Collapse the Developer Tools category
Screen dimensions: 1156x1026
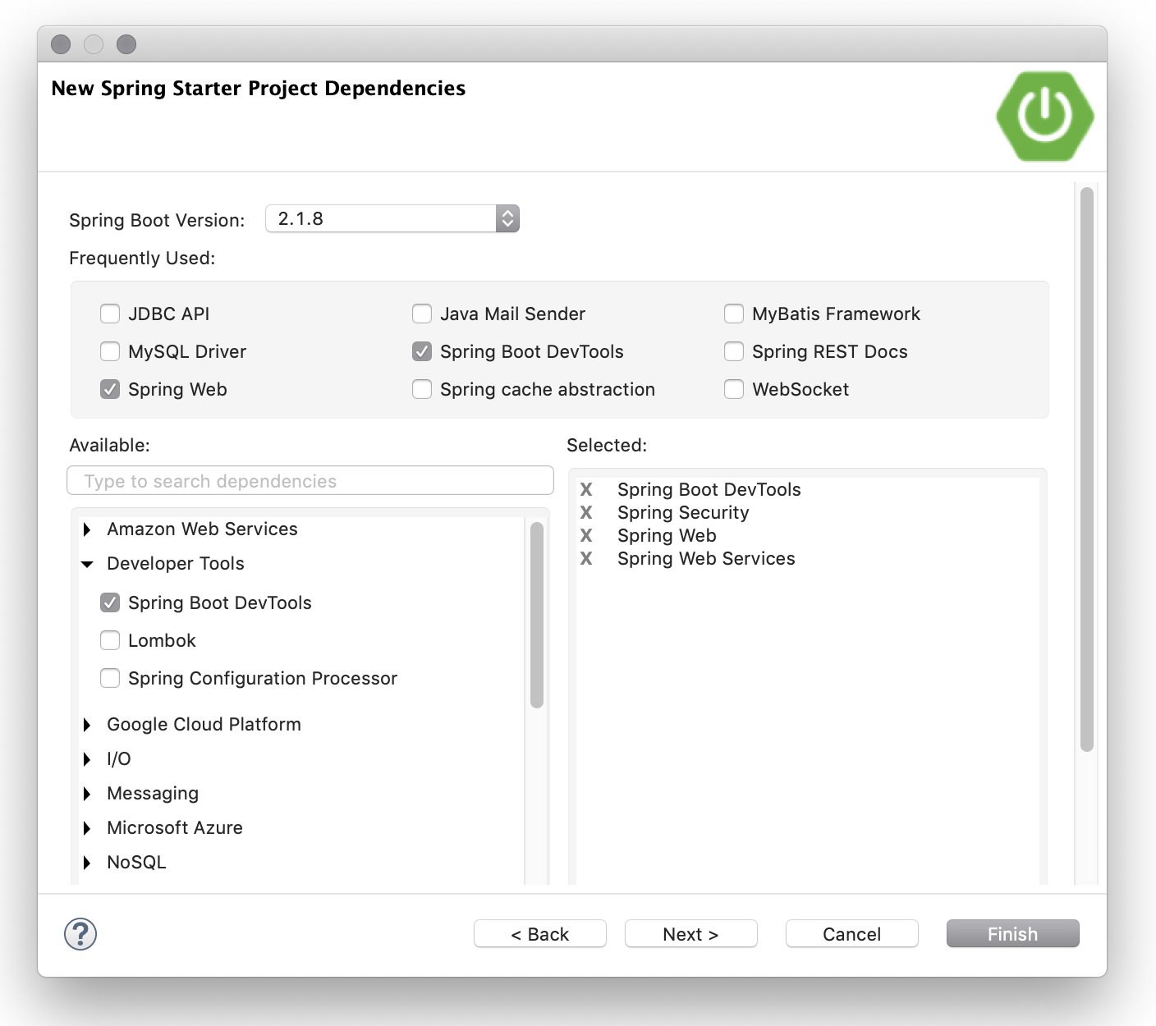tap(87, 564)
